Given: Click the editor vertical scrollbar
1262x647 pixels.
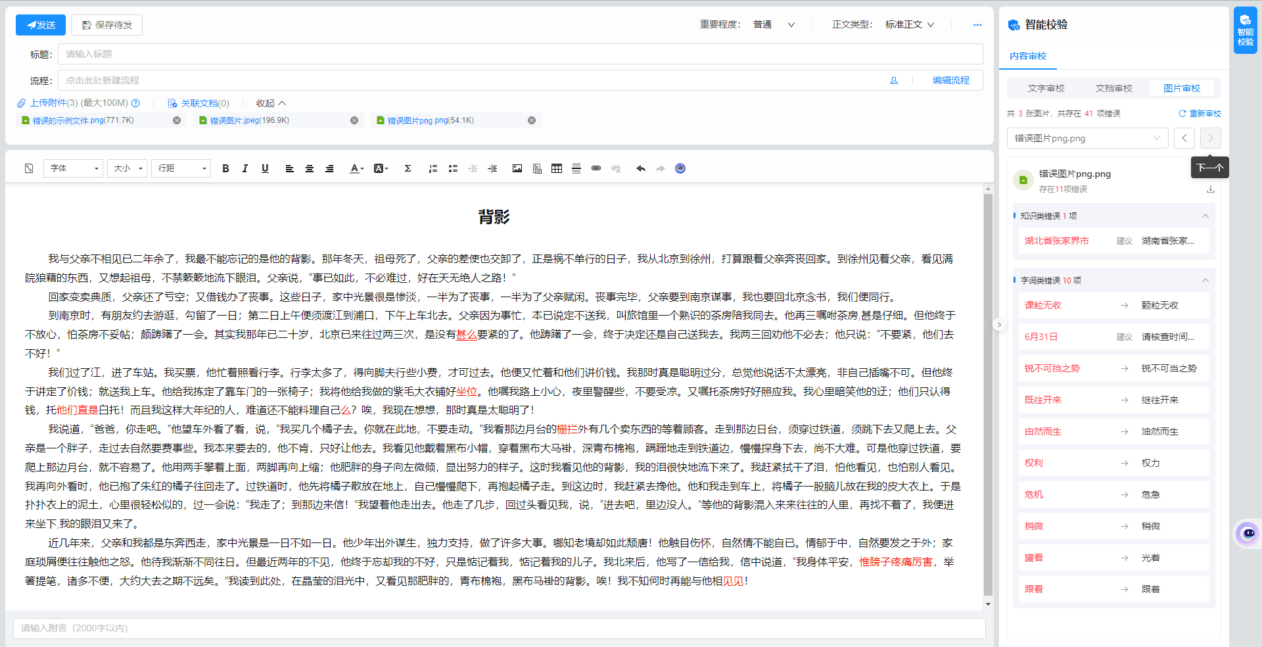Looking at the screenshot, I should tap(988, 395).
